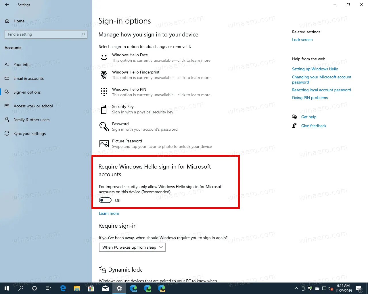This screenshot has height=294, width=368.
Task: Click the Security Key USB icon
Action: [x=104, y=109]
